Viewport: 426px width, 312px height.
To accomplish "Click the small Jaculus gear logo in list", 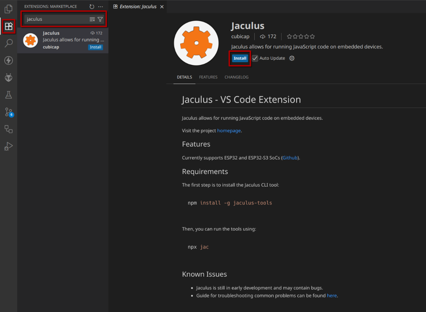I will 30,40.
